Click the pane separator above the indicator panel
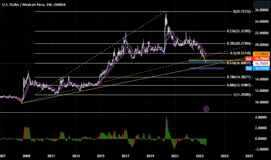The image size is (271, 160). coord(135,113)
